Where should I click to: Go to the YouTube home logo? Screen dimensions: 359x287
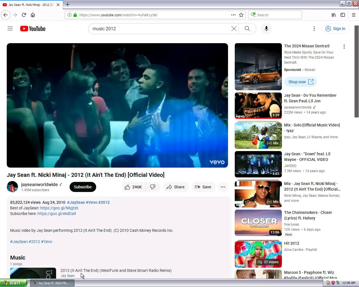pos(33,29)
